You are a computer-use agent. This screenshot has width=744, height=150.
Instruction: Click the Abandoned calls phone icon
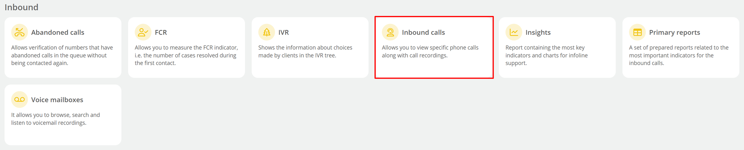(19, 32)
